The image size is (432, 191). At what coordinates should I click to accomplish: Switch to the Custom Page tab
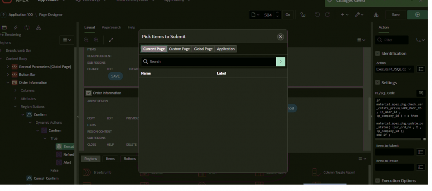(179, 49)
